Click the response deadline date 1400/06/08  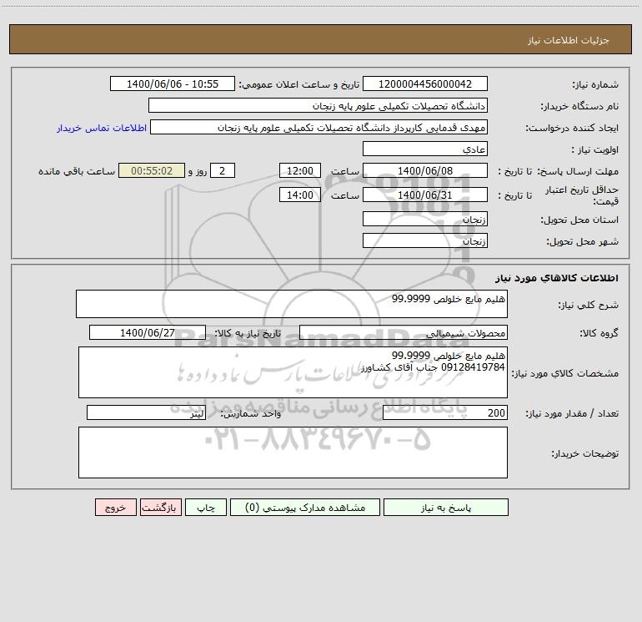point(425,170)
